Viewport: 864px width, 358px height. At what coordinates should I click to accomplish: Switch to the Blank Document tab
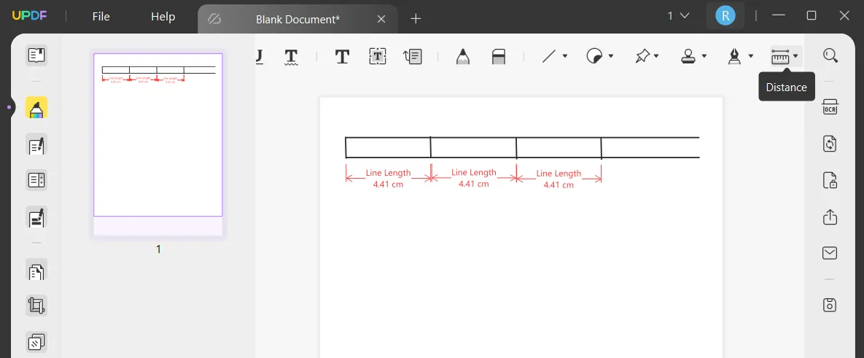tap(297, 19)
